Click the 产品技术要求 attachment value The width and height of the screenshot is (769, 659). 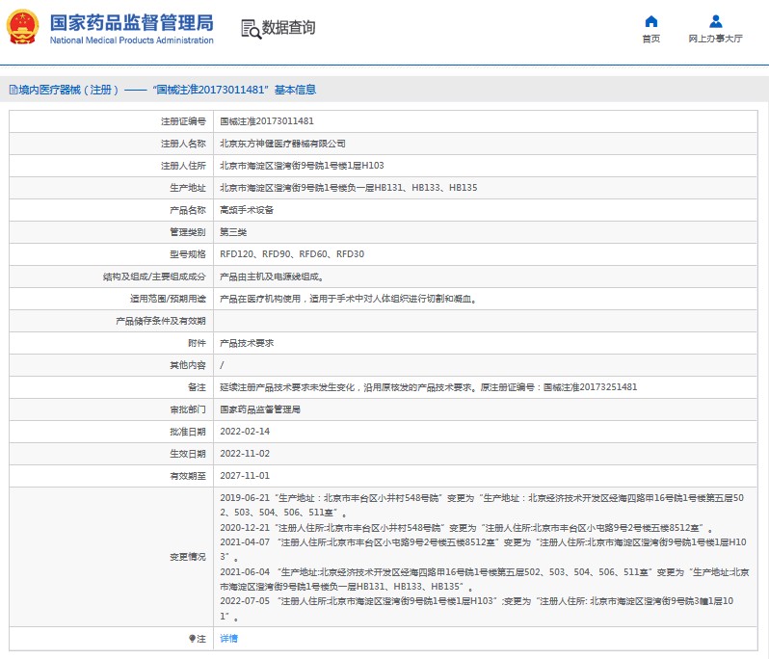pyautogui.click(x=247, y=343)
